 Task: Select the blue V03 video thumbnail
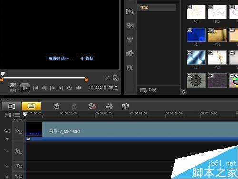(196, 35)
